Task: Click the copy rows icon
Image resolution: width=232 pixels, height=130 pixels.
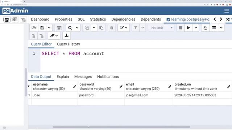Action: click(x=87, y=28)
